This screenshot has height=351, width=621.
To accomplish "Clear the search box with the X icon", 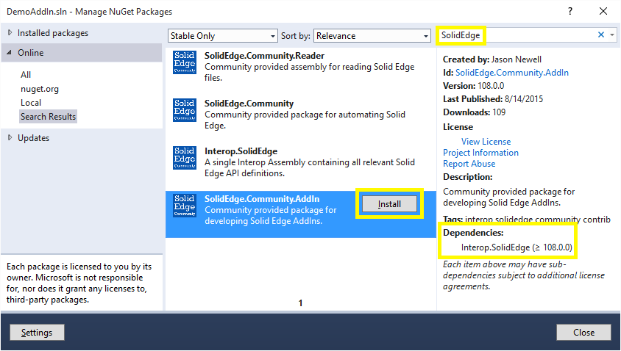I will pos(601,35).
